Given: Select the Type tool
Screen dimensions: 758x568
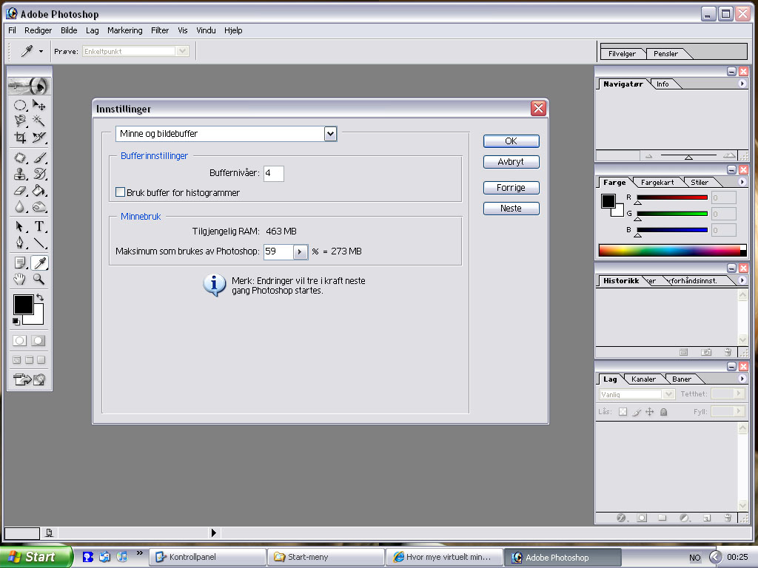Looking at the screenshot, I should (x=38, y=226).
